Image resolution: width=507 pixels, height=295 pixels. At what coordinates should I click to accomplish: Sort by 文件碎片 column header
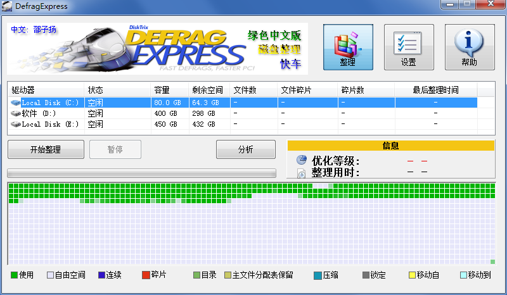(x=307, y=90)
